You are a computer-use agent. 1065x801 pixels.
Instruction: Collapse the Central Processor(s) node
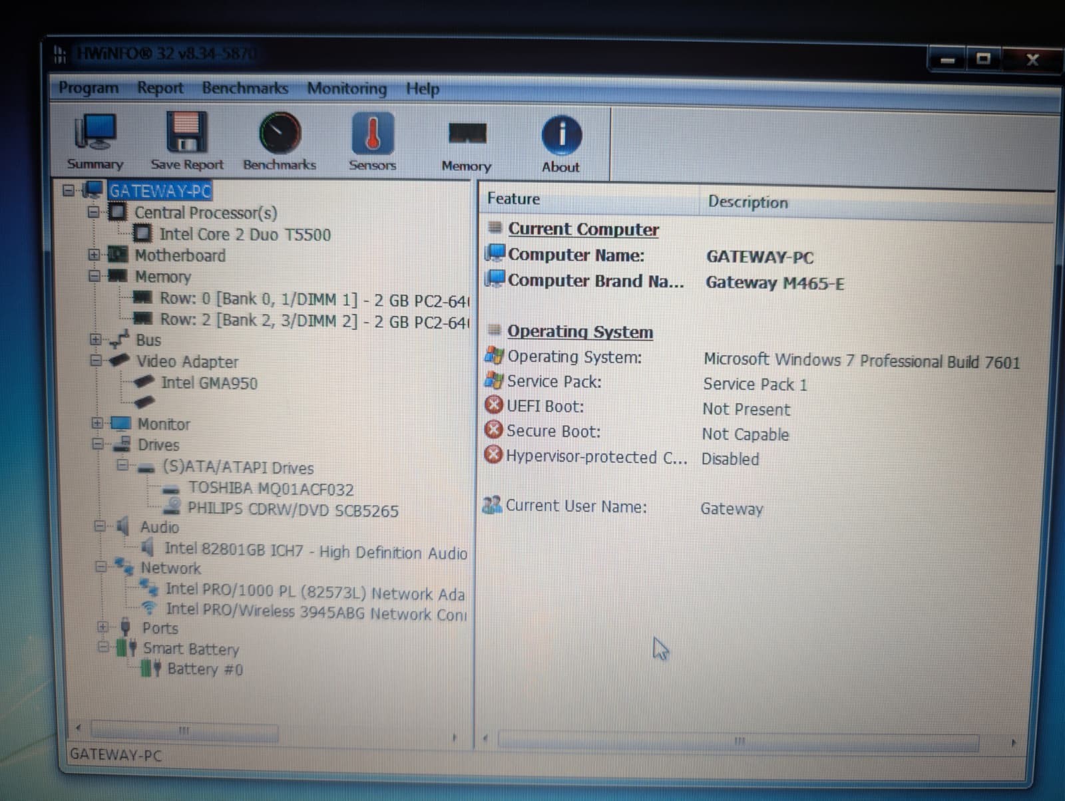(93, 212)
